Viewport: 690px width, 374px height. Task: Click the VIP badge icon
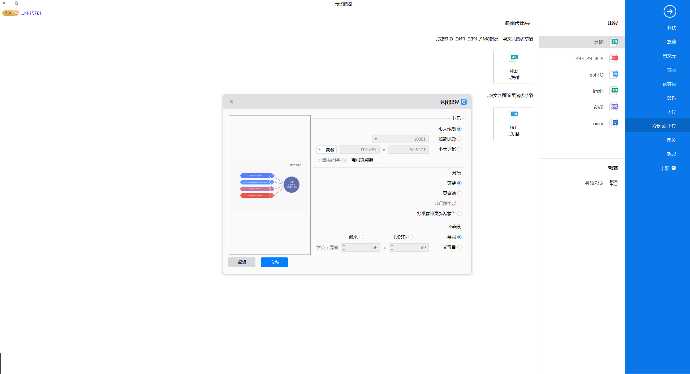pos(10,13)
